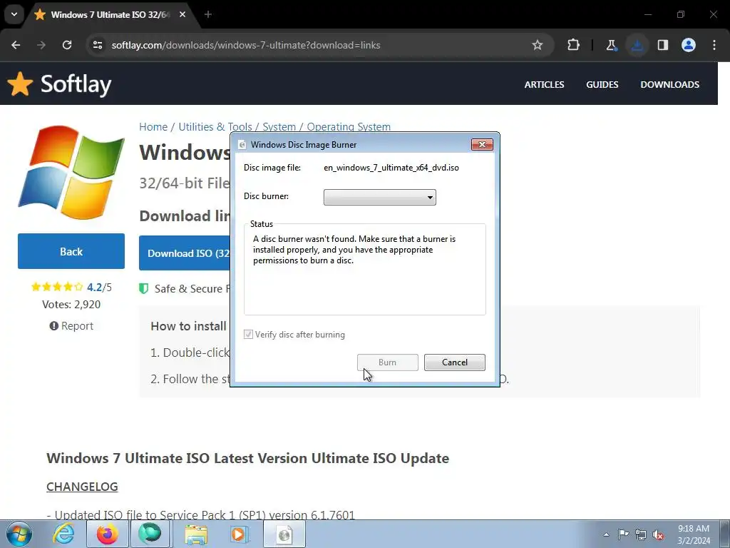Go back in browser history
The height and width of the screenshot is (548, 730).
tap(16, 45)
